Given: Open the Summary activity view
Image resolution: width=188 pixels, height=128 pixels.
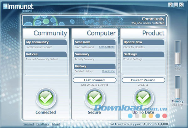Looking at the screenshot, I should click(95, 54).
